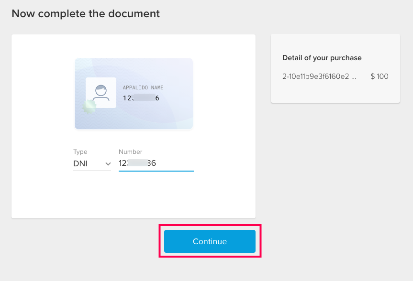The image size is (413, 281).
Task: Click the blue underline of Number field
Action: coord(156,171)
